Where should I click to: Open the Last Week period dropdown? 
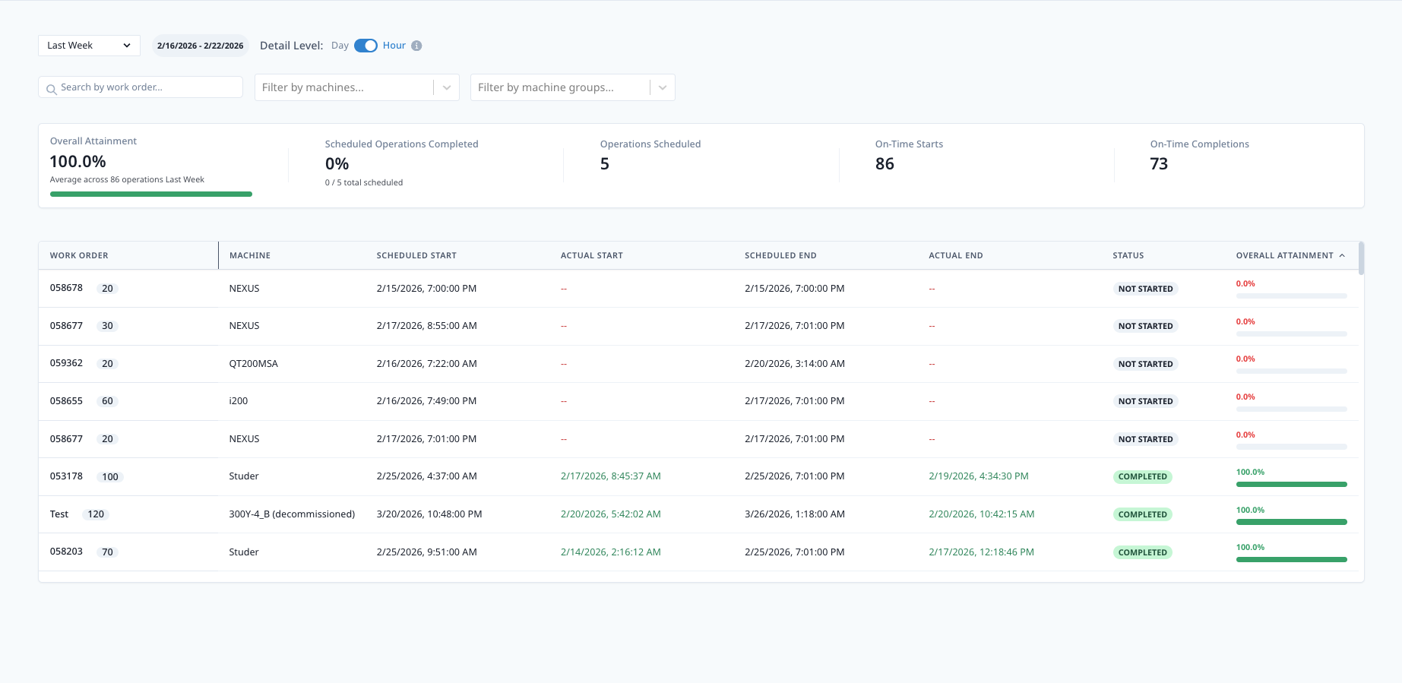[89, 46]
